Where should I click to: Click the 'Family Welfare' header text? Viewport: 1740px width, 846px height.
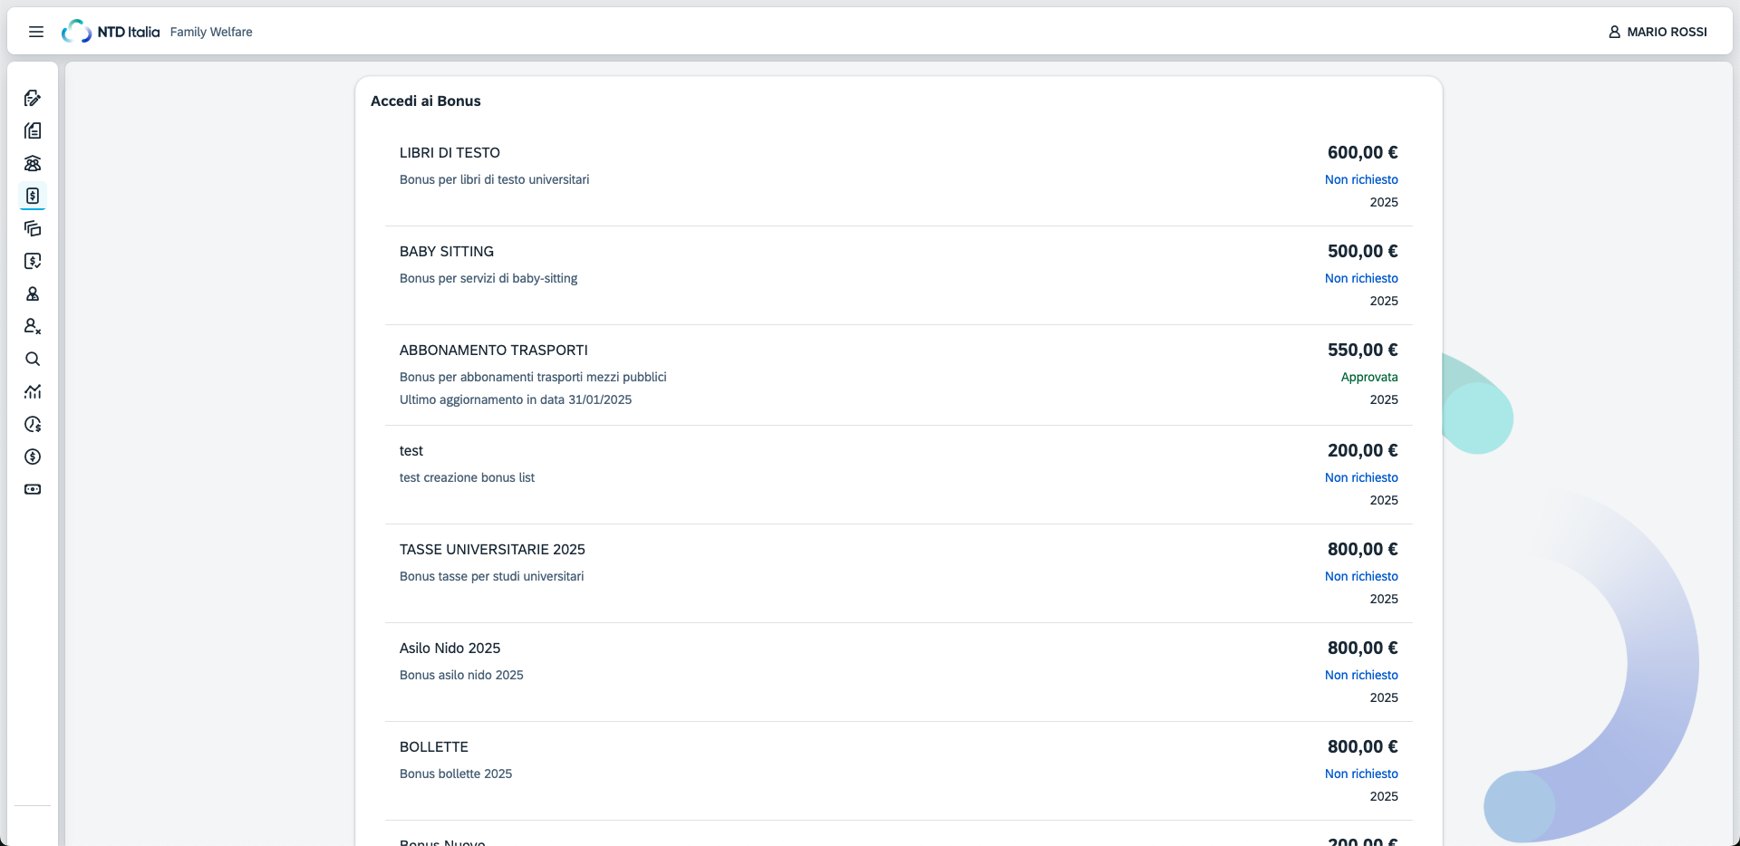tap(211, 32)
